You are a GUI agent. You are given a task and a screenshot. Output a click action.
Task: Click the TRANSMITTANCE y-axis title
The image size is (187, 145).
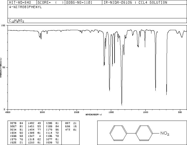pyautogui.click(x=1, y=68)
